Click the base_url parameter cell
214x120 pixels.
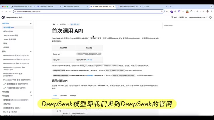pyautogui.click(x=64, y=54)
